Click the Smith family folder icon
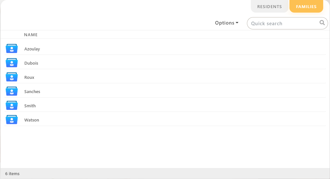Image resolution: width=330 pixels, height=179 pixels. click(x=12, y=106)
